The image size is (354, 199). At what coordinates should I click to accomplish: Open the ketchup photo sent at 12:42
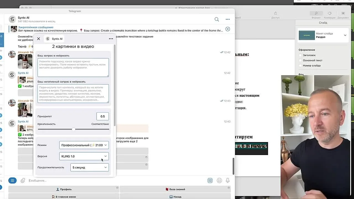(x=25, y=61)
